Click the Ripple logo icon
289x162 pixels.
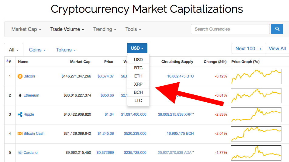click(x=20, y=114)
